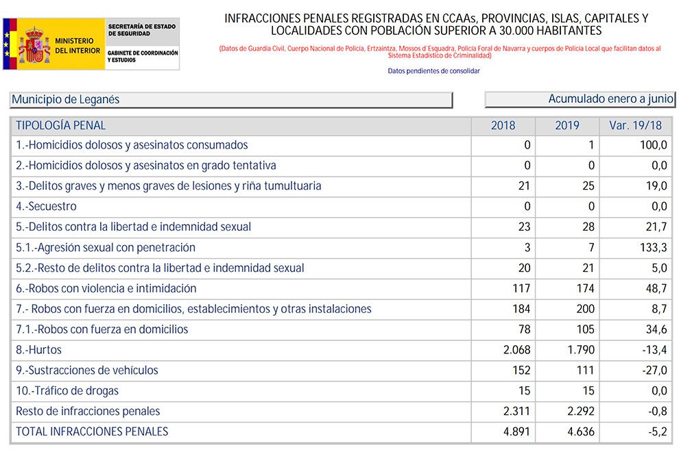Image resolution: width=679 pixels, height=454 pixels.
Task: Select the Acumulado enero a junio field
Action: pos(580,99)
